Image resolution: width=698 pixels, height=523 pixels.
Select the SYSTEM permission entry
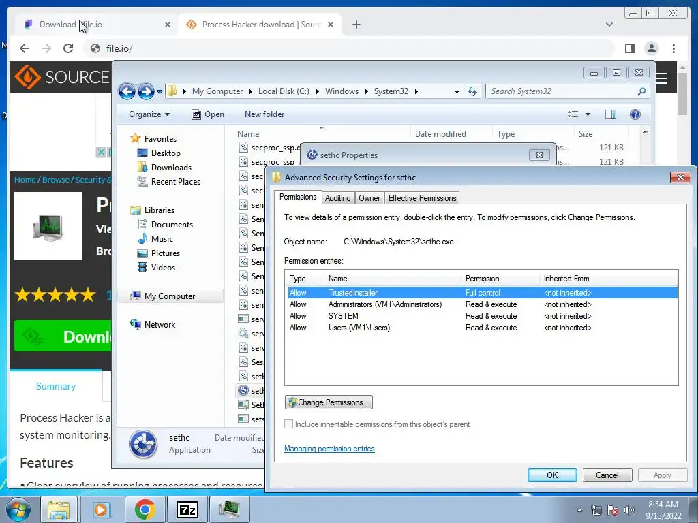pyautogui.click(x=483, y=316)
